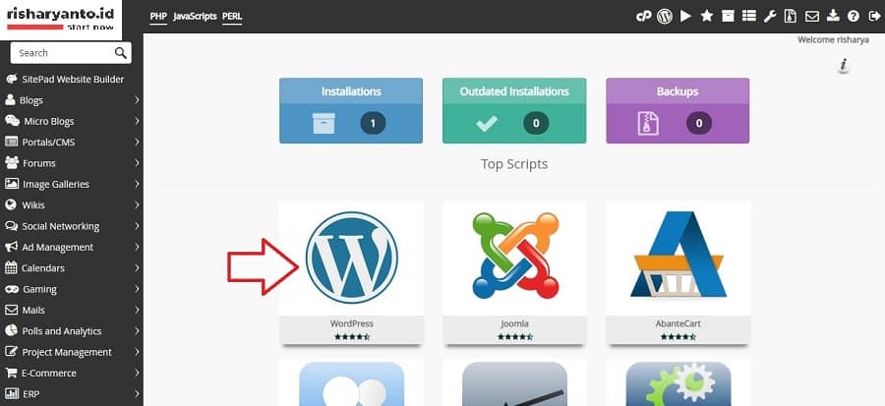Open the help question mark icon
The image size is (885, 406).
click(854, 17)
